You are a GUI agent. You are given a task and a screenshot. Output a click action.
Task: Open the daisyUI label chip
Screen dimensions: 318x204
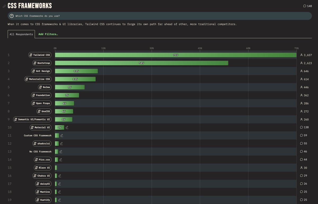[x=43, y=184]
